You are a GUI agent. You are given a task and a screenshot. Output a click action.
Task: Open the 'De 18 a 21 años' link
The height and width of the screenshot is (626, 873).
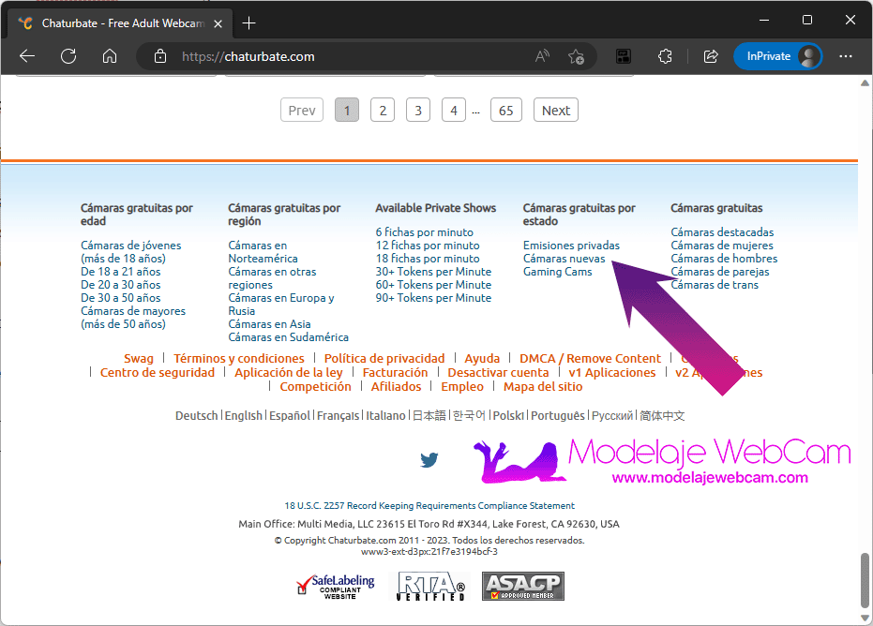(121, 272)
